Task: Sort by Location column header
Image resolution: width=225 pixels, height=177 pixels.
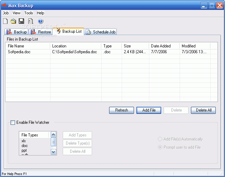Action: coord(76,46)
